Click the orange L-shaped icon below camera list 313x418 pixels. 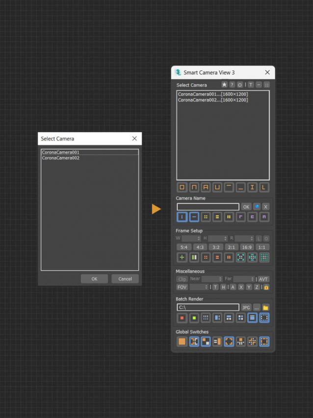[264, 187]
